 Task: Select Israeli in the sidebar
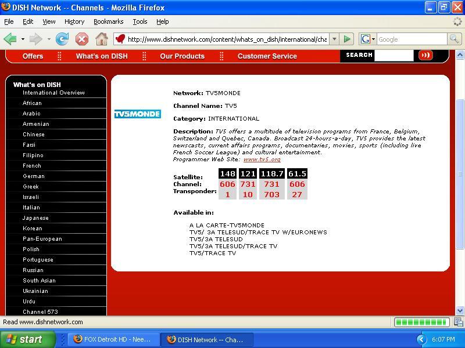(x=31, y=197)
